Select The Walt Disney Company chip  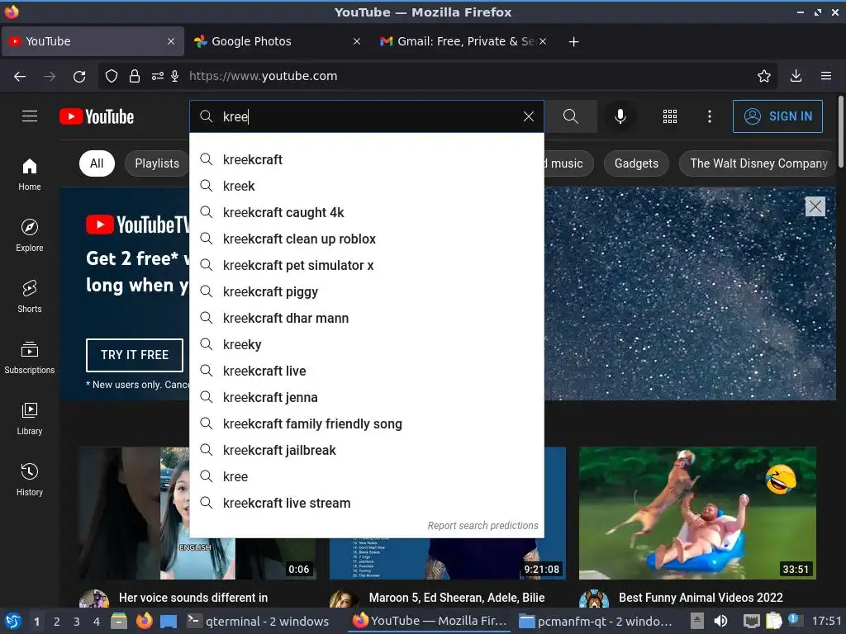click(758, 163)
